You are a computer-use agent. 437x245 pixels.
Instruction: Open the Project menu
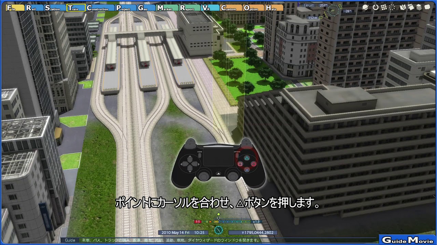coord(126,8)
